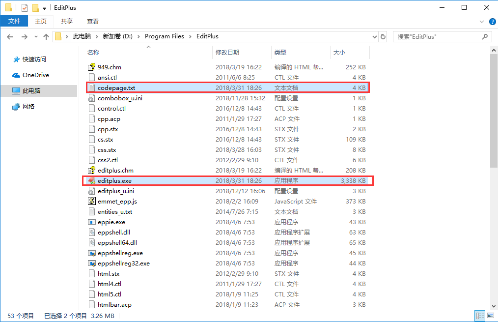This screenshot has width=498, height=322.
Task: Open the 文件 menu tab
Action: [14, 21]
